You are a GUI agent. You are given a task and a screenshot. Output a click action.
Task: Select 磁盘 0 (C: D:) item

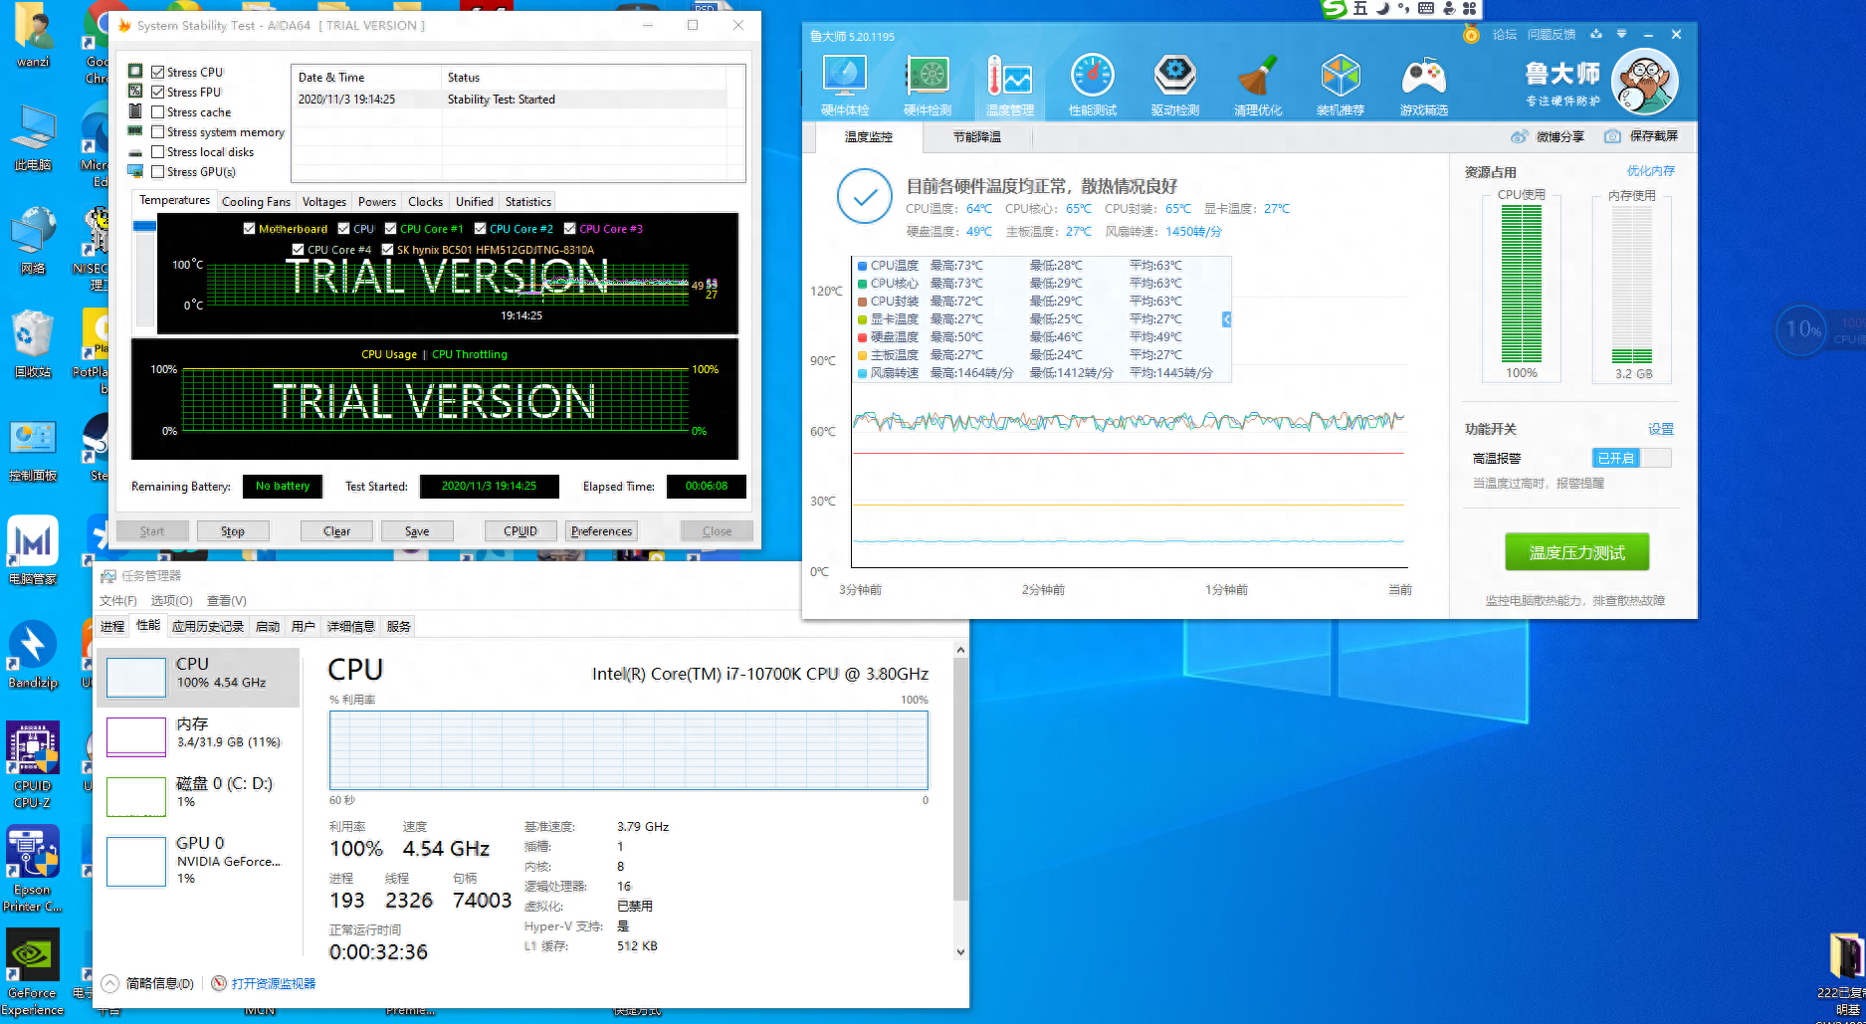pyautogui.click(x=199, y=796)
